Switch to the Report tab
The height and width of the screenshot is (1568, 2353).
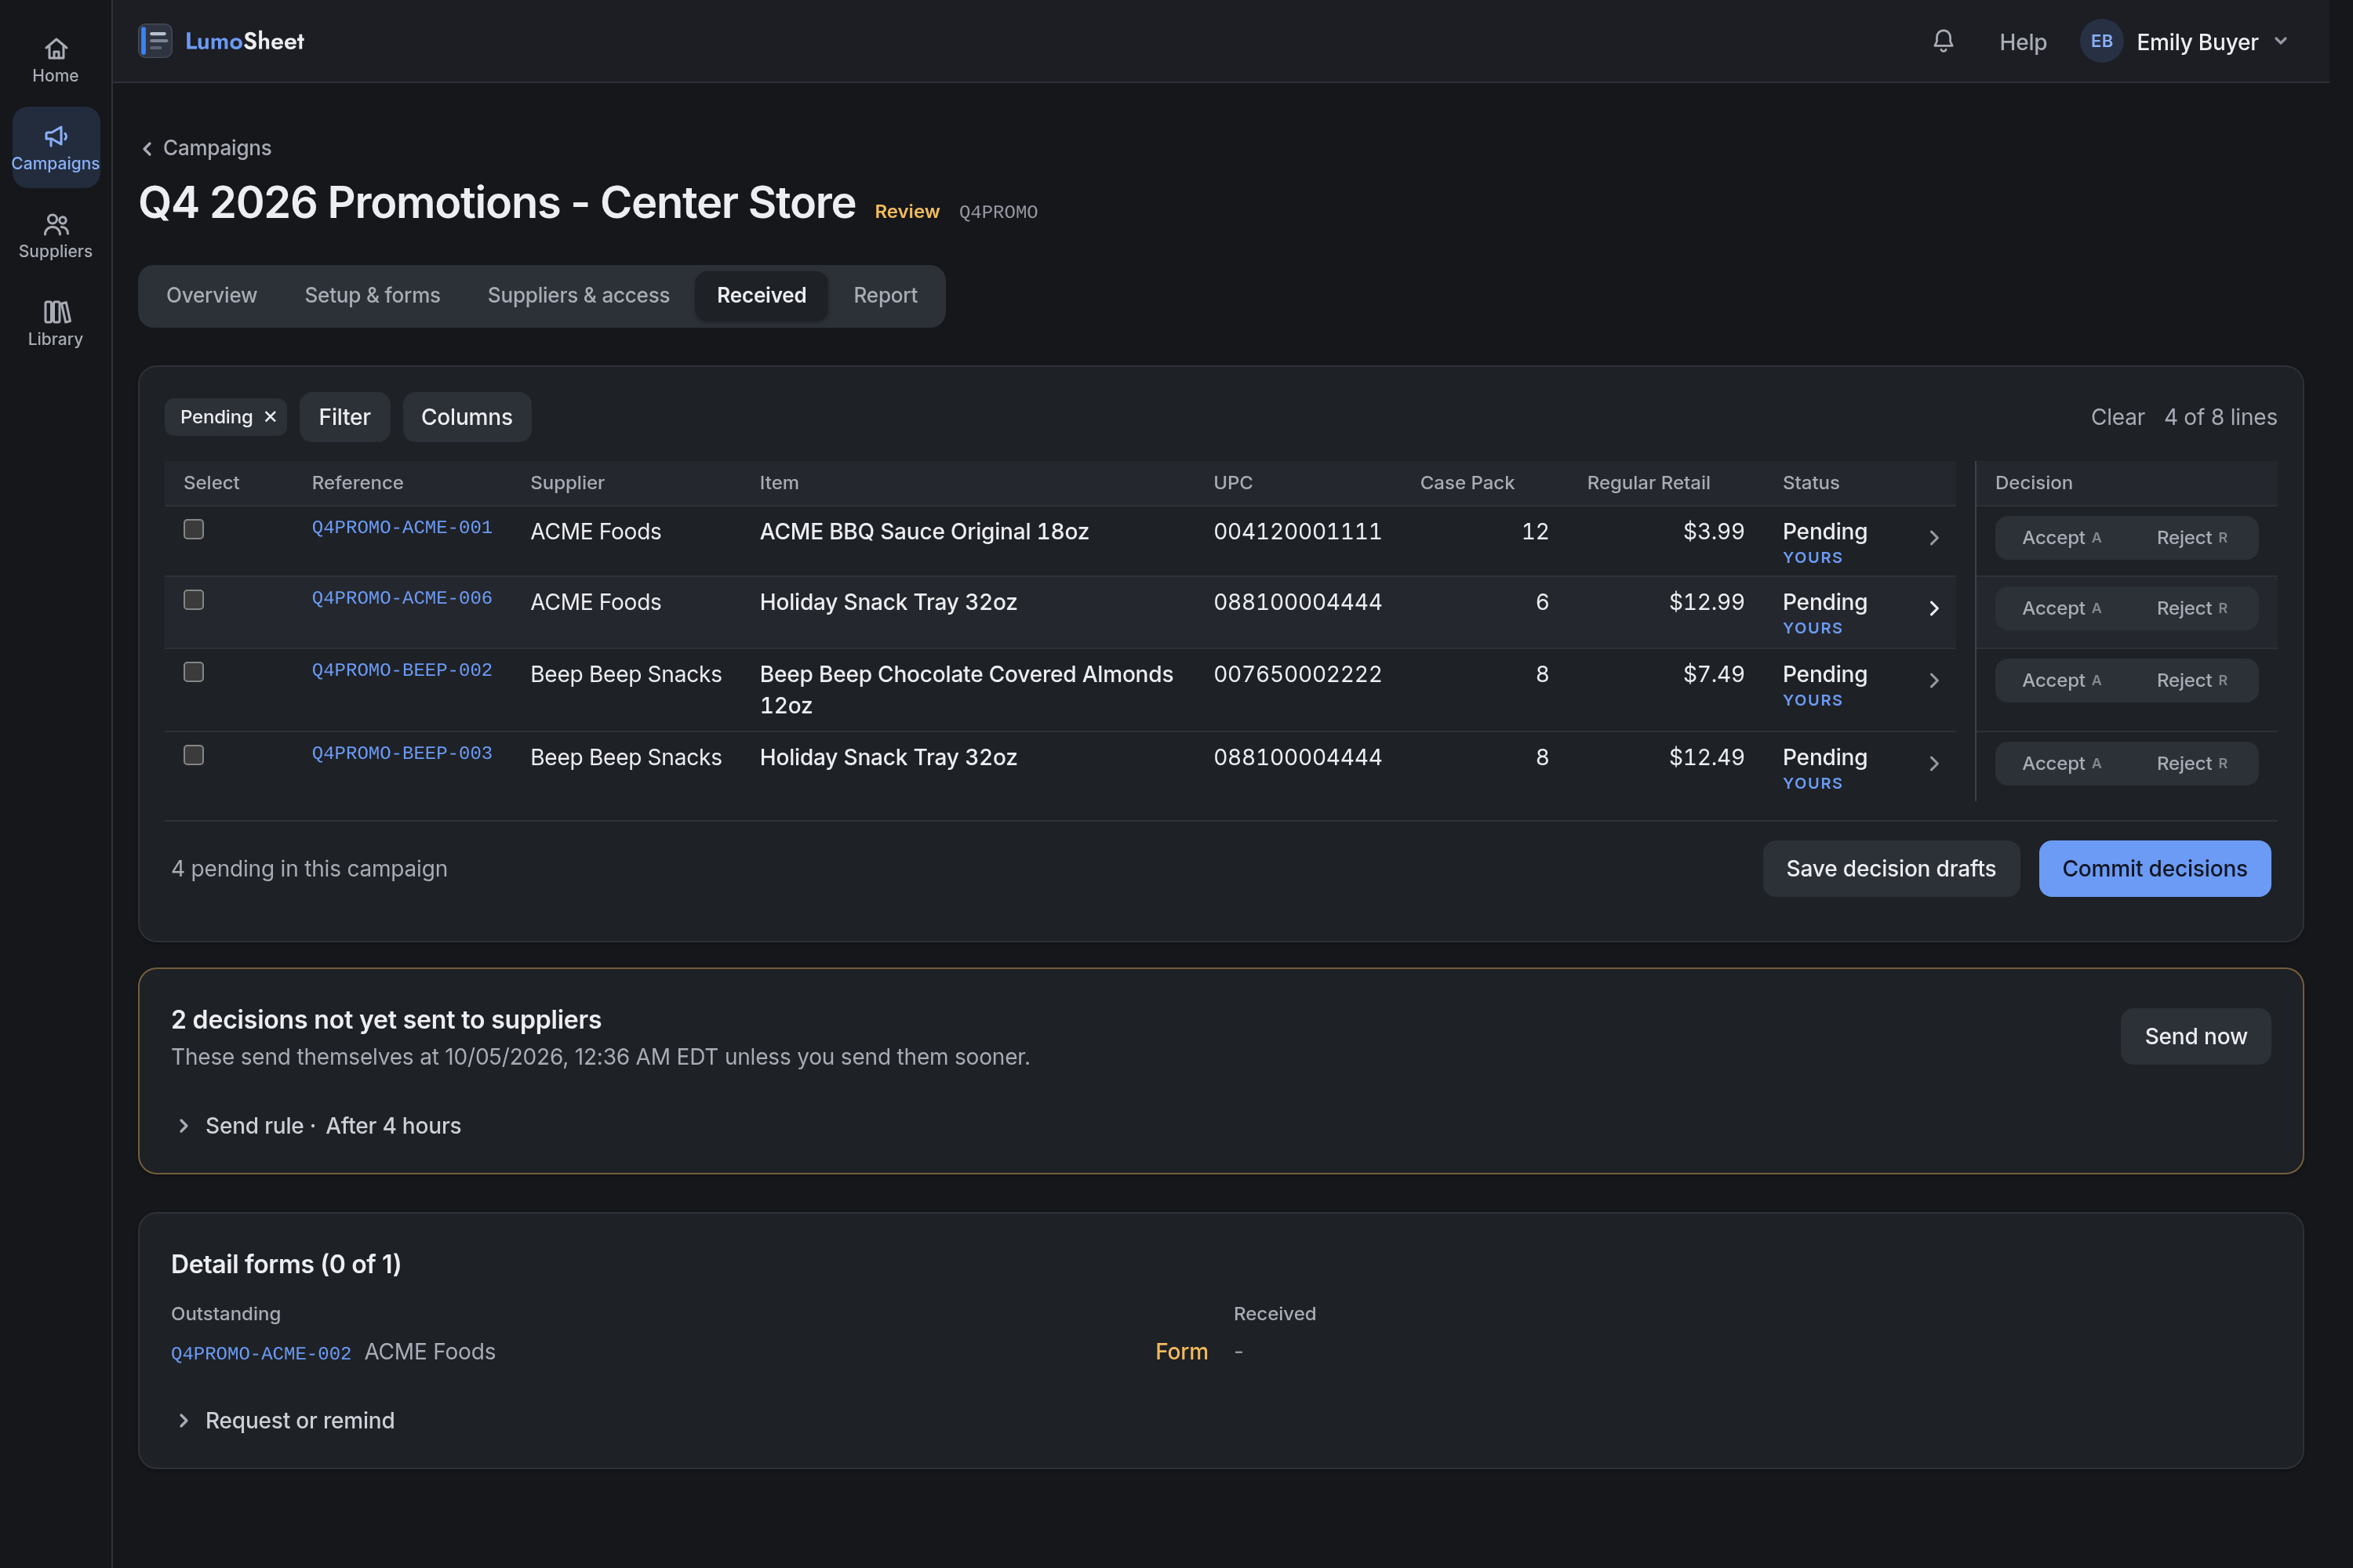[x=885, y=295]
